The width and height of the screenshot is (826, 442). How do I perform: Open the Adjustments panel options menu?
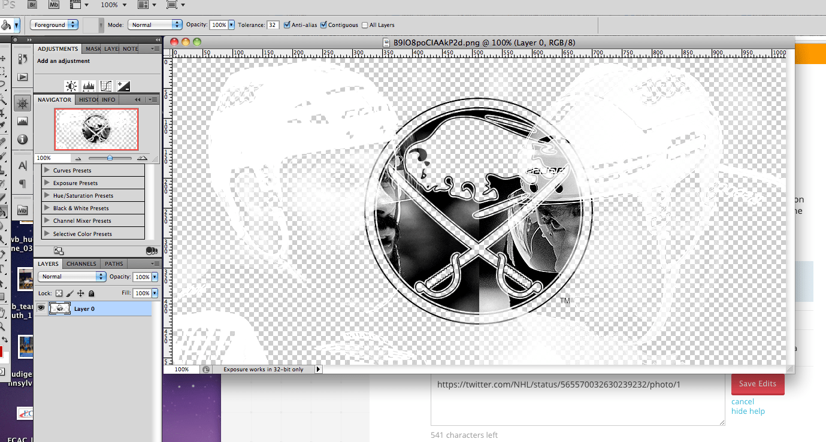pos(156,49)
